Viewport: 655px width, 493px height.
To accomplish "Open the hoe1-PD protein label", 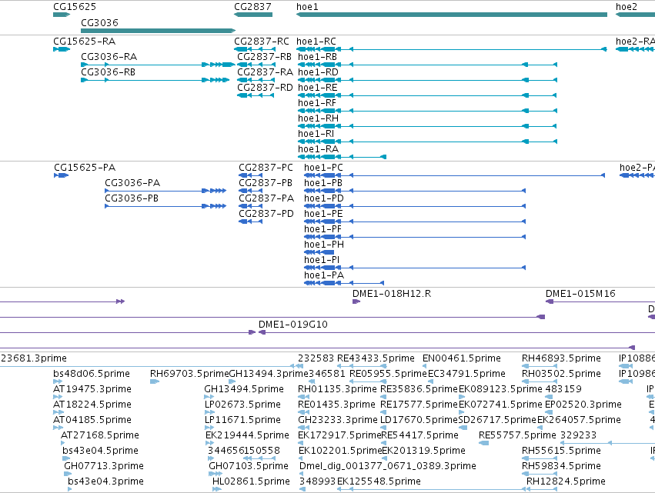I will point(324,198).
